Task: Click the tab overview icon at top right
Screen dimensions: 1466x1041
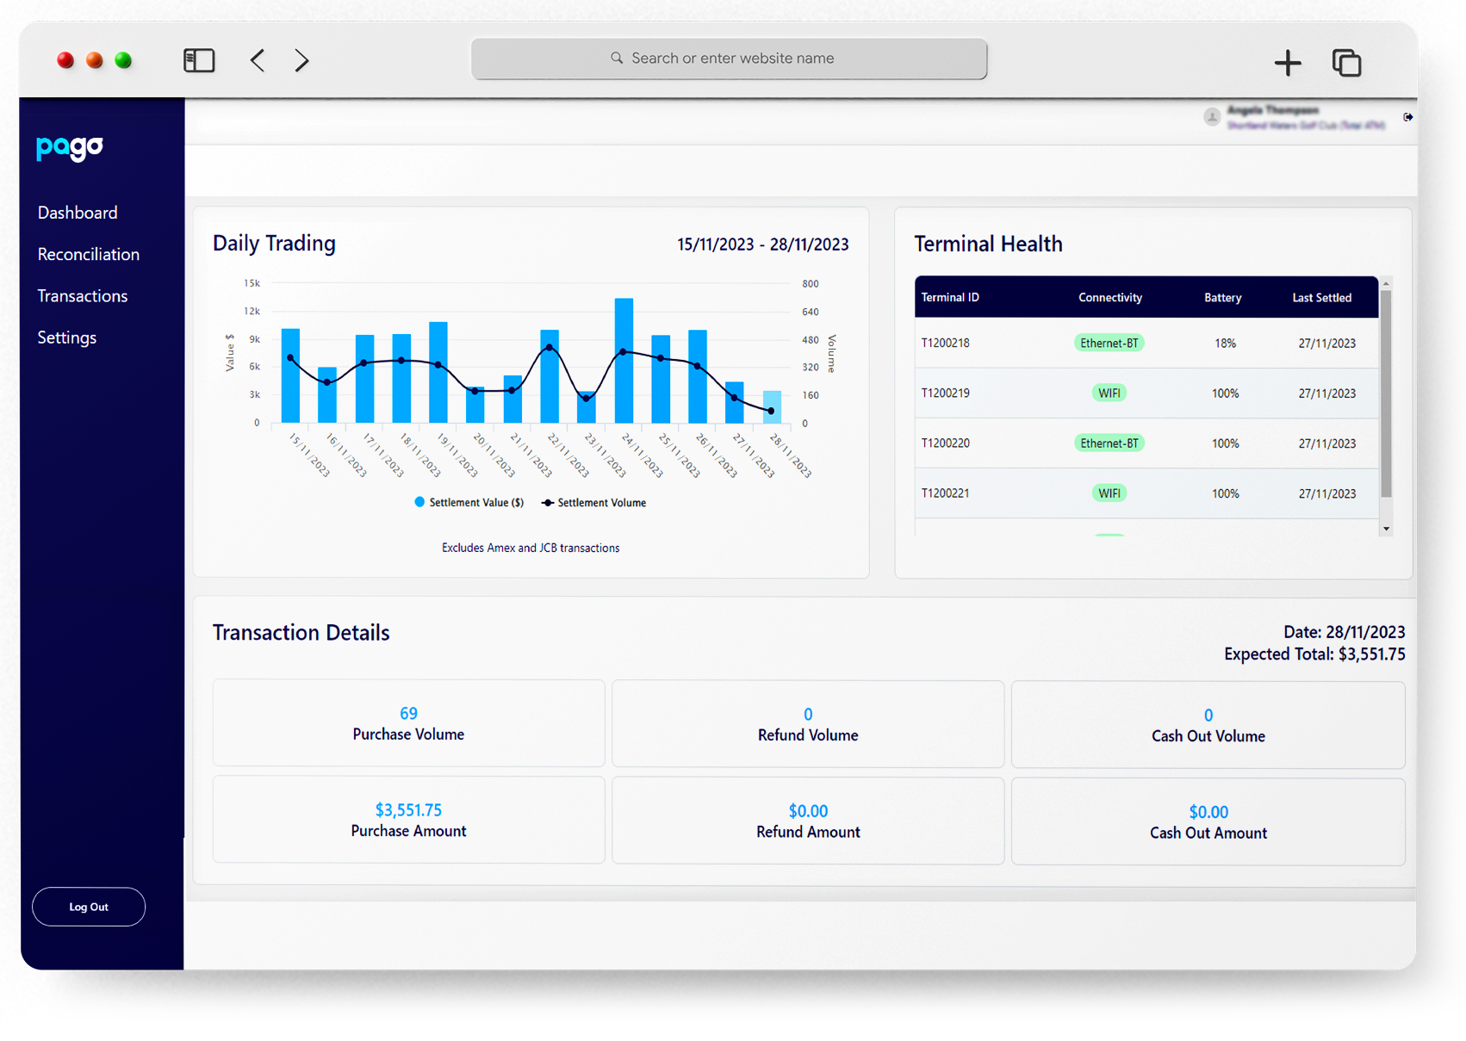Action: coord(1345,62)
